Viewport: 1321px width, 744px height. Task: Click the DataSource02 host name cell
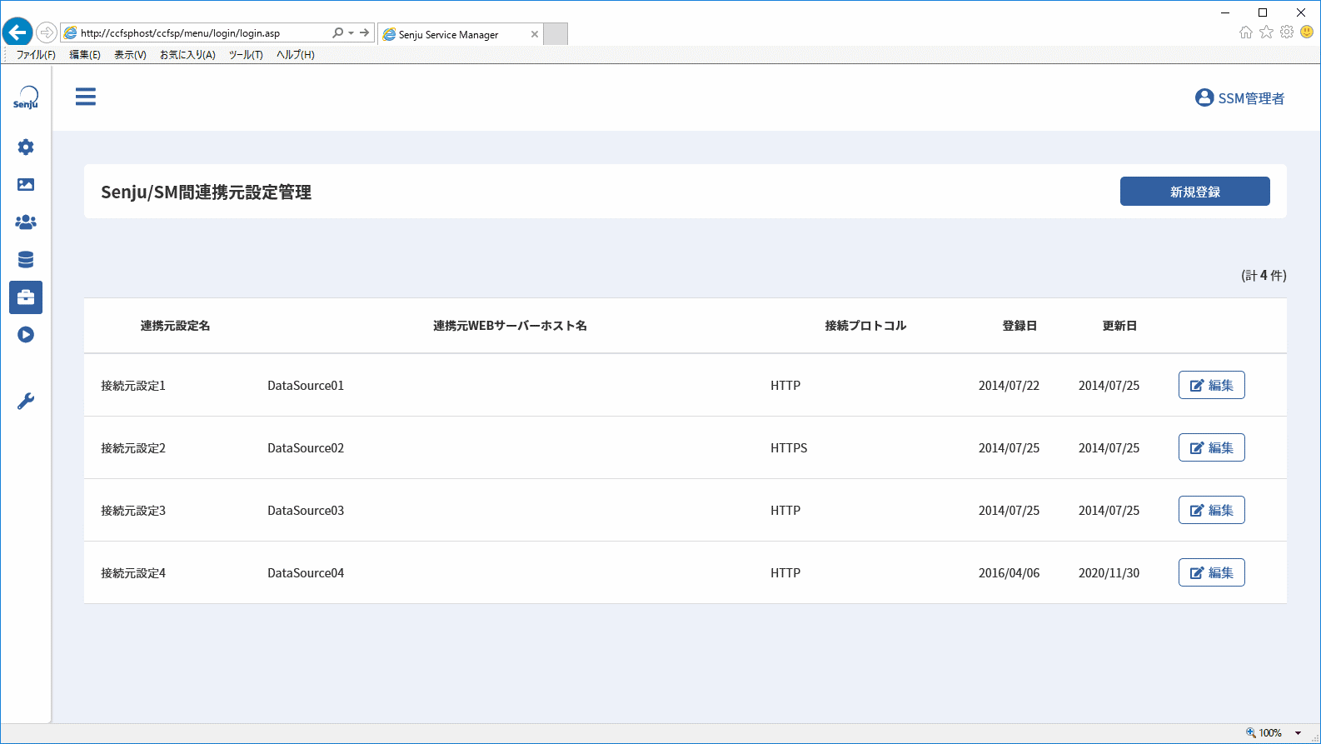[306, 448]
